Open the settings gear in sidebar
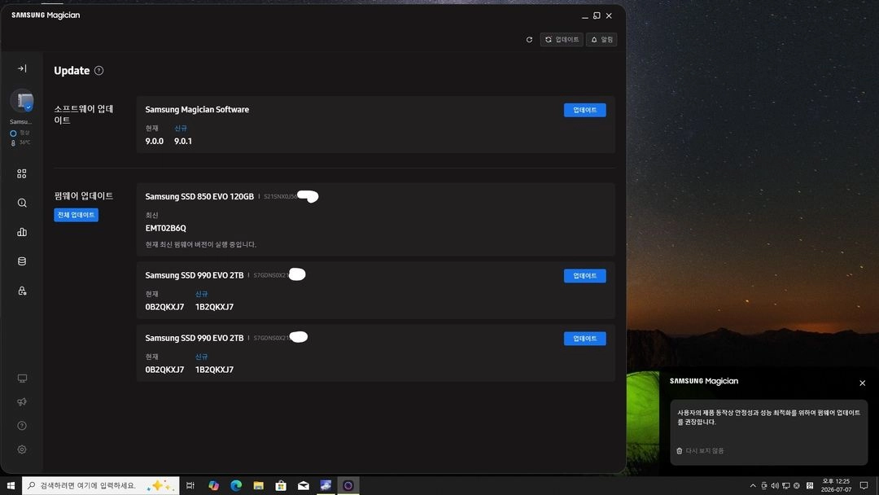 tap(22, 449)
